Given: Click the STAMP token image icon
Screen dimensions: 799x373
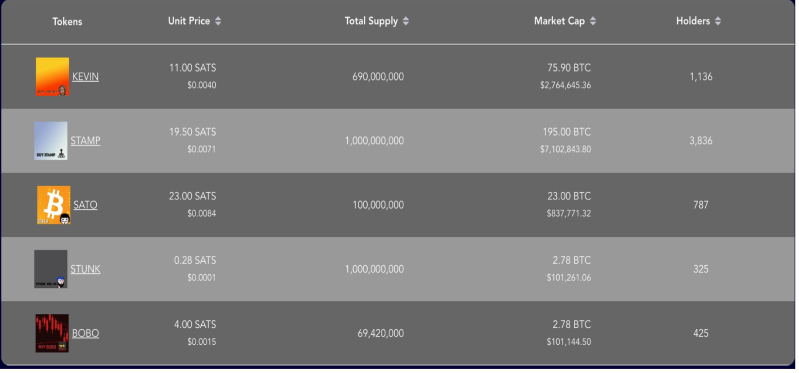Looking at the screenshot, I should click(51, 141).
